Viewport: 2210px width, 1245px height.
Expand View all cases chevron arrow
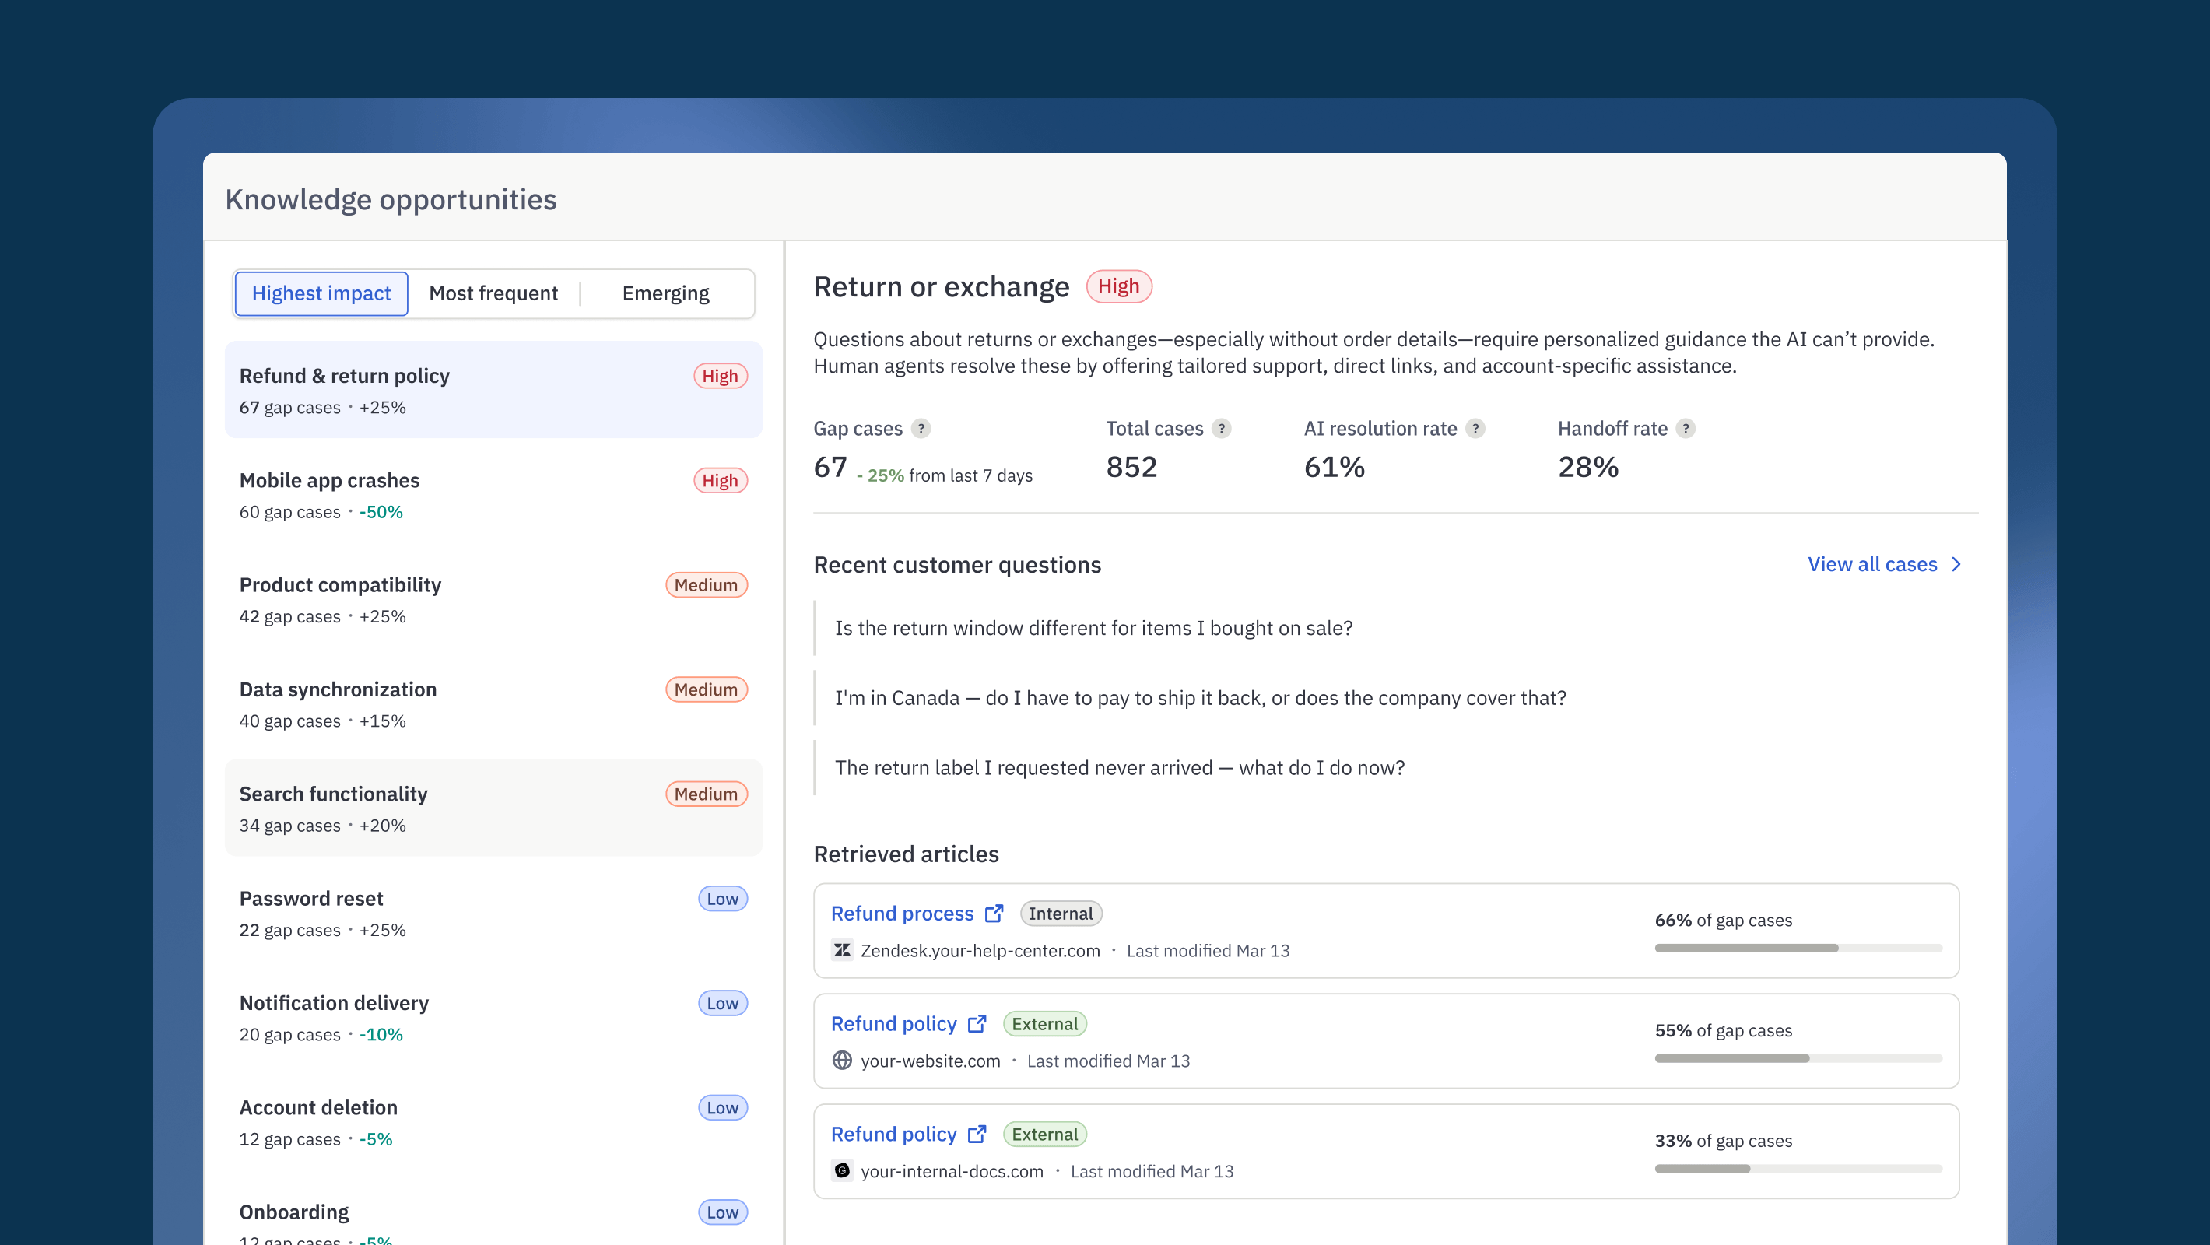point(1956,565)
